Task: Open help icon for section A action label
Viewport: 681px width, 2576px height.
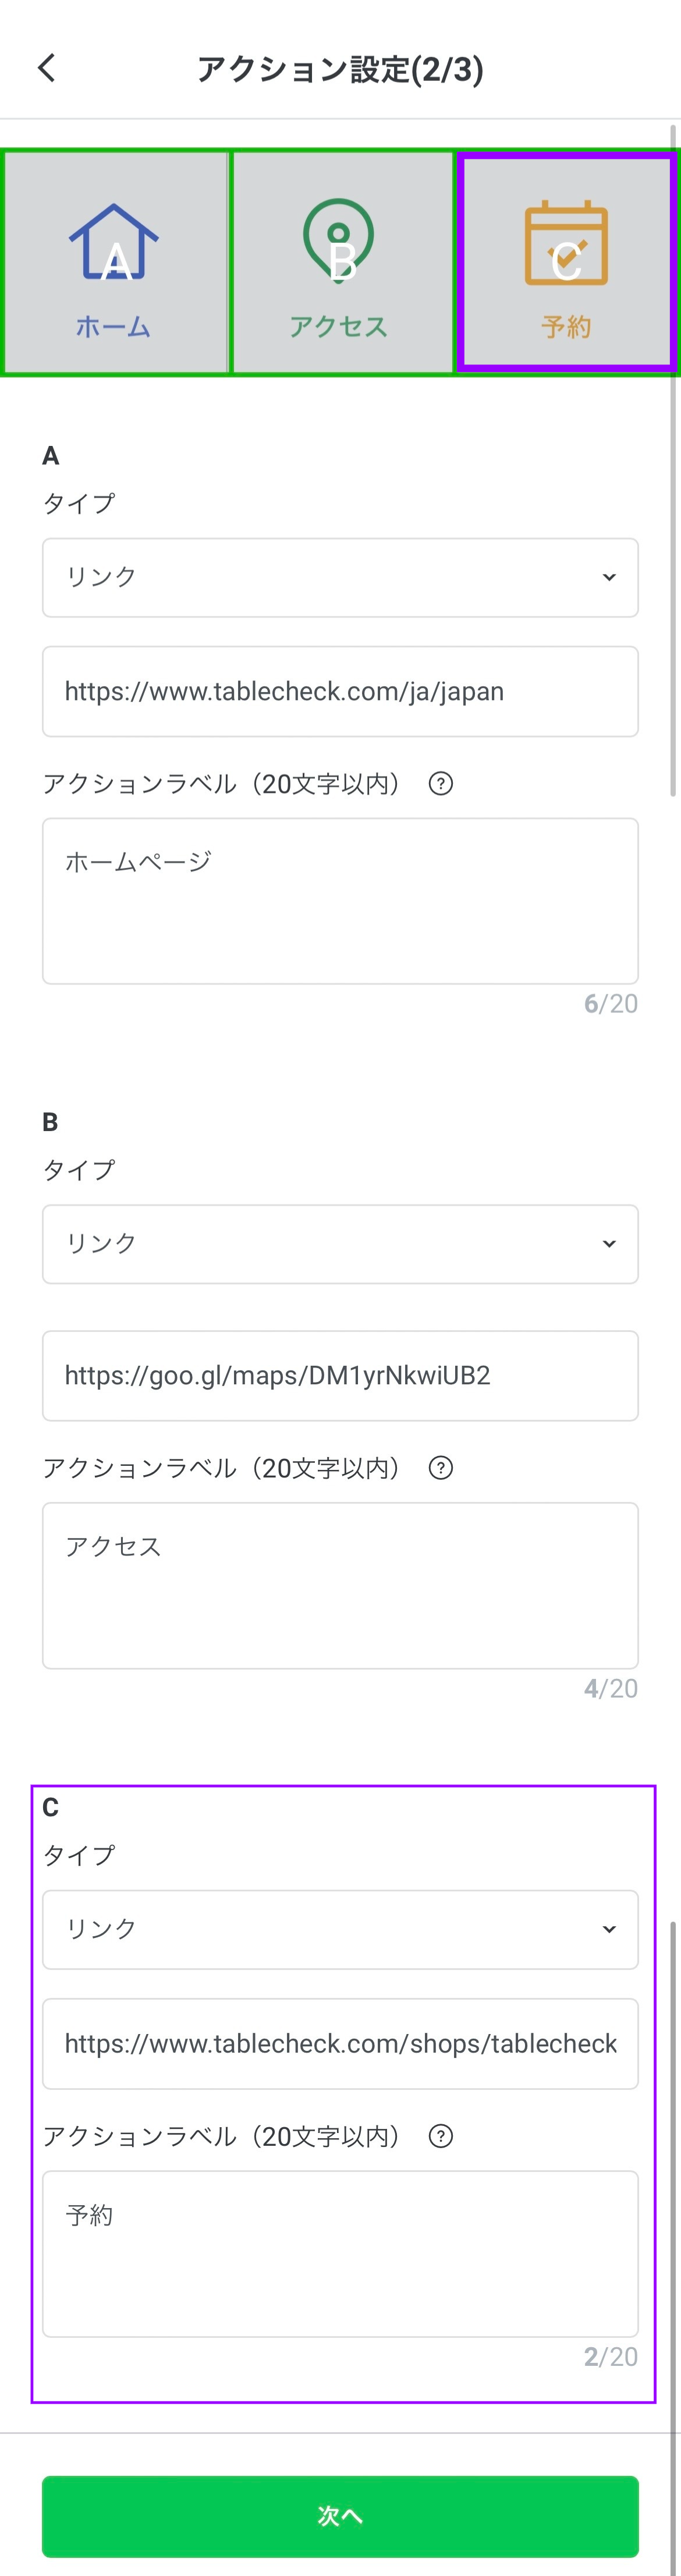Action: coord(440,783)
